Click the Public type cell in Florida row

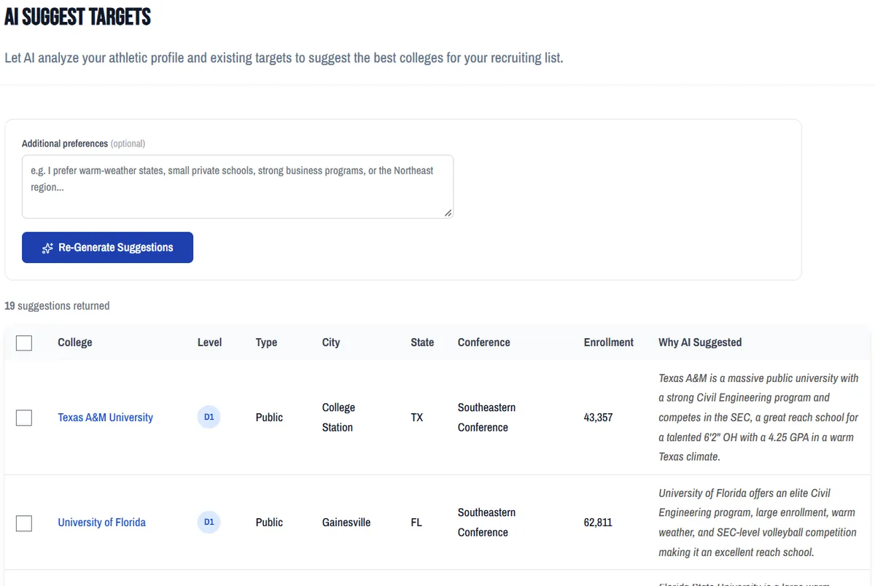[269, 523]
